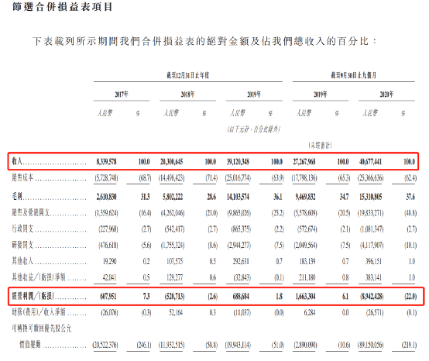
Task: Select the 2017年 column header
Action: 122,95
